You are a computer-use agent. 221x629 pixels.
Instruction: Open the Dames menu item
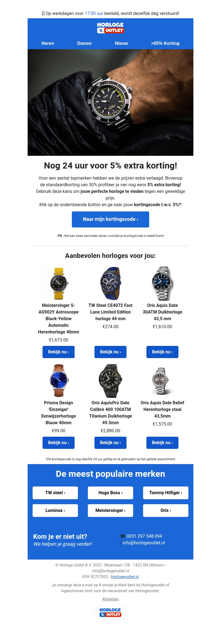pyautogui.click(x=84, y=43)
